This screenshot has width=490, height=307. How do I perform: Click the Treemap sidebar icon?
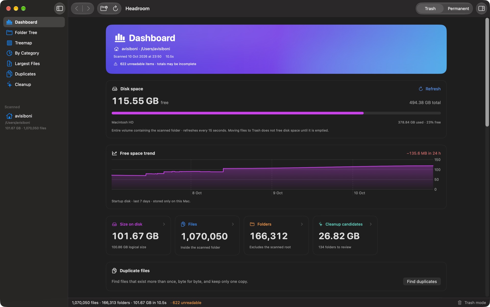point(9,43)
